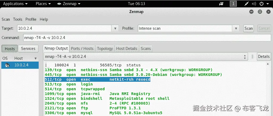Click the 2049/tcp nfs line
This screenshot has height=116, width=273.
coord(97,103)
